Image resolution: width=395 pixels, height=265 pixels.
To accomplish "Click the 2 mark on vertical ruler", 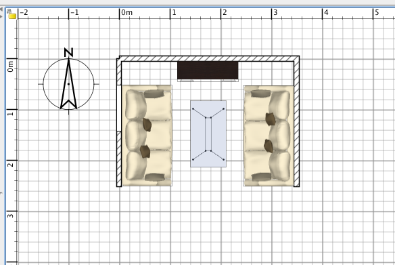I will 10,165.
